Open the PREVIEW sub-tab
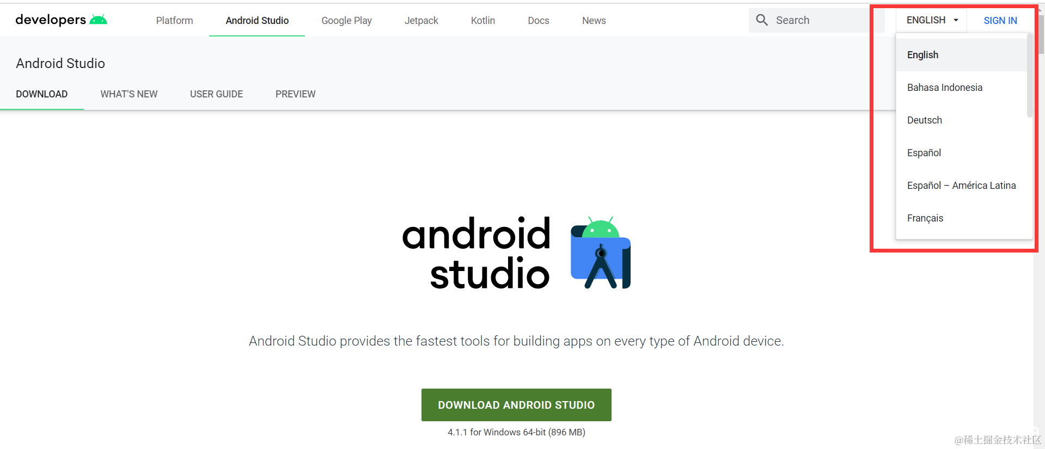Screen dimensions: 1045x449 pyautogui.click(x=295, y=94)
